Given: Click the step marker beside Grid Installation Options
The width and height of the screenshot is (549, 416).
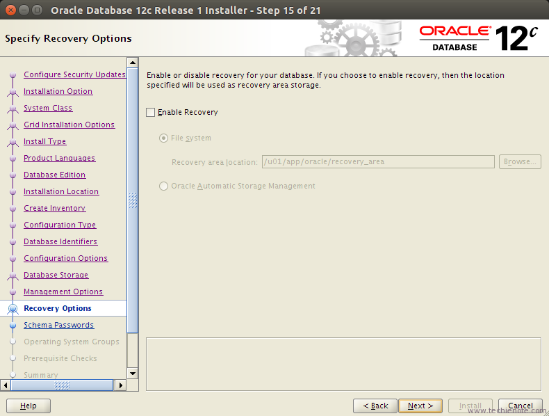Looking at the screenshot, I should point(13,125).
